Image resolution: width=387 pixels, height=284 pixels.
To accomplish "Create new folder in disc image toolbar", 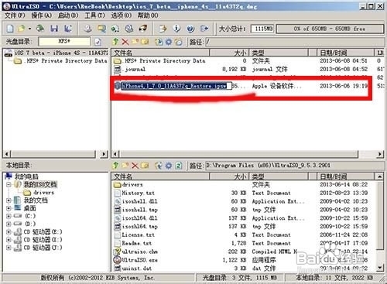I will [135, 42].
